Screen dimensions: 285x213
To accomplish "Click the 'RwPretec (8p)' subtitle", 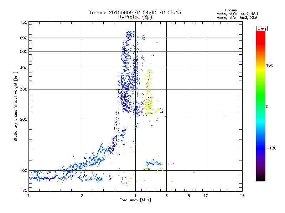I will [x=135, y=17].
